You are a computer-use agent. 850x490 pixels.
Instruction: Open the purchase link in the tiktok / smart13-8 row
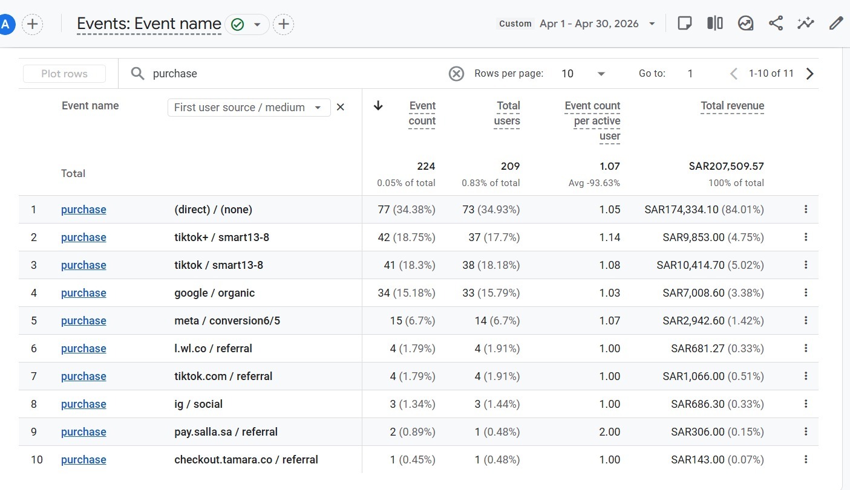83,265
